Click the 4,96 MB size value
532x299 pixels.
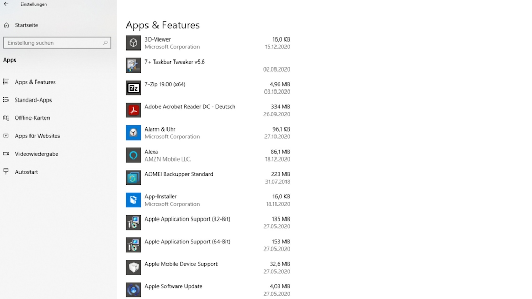tap(280, 84)
